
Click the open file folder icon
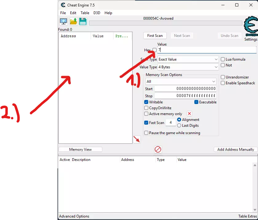click(73, 22)
